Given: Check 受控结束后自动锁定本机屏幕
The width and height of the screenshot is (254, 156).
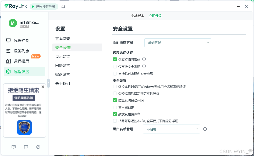Looking at the screenshot, I should click(x=115, y=93).
